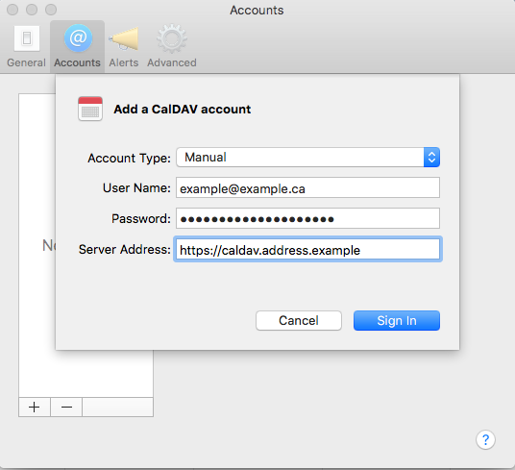The width and height of the screenshot is (515, 470).
Task: Remove account using the minus button
Action: (66, 407)
